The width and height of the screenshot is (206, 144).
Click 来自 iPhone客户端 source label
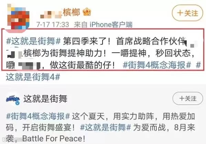click(103, 24)
